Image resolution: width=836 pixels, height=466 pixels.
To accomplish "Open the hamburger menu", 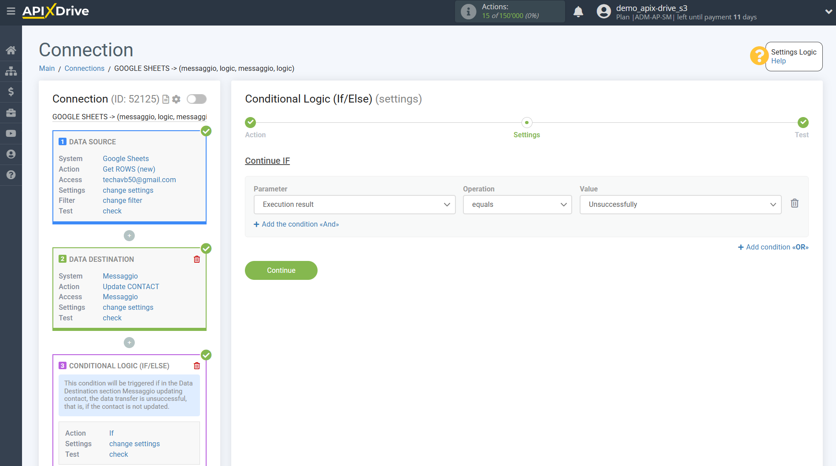I will point(11,11).
